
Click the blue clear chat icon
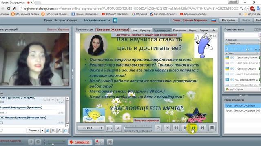click(x=48, y=131)
